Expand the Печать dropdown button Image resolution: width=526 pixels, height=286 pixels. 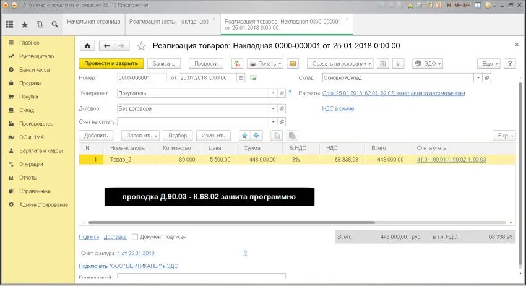tap(265, 63)
